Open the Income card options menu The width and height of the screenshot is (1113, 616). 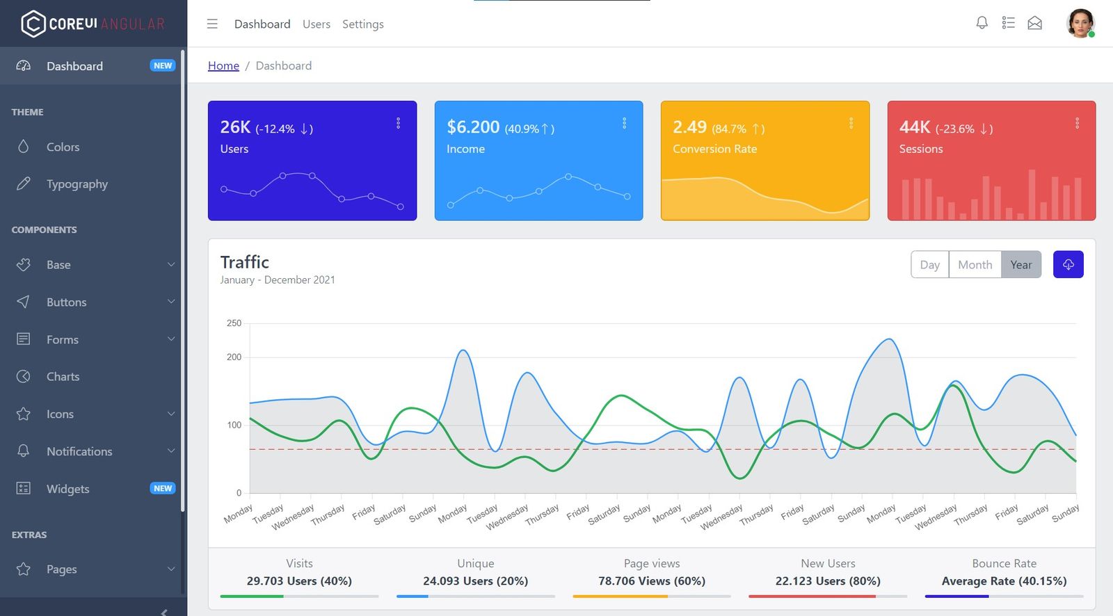(624, 123)
